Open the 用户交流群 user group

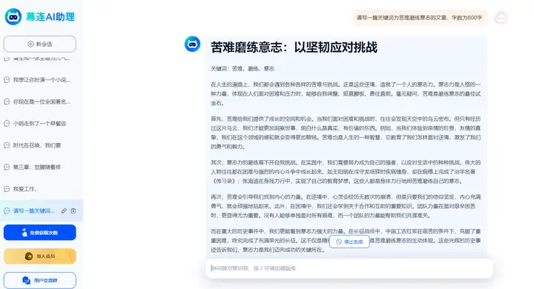[40, 280]
